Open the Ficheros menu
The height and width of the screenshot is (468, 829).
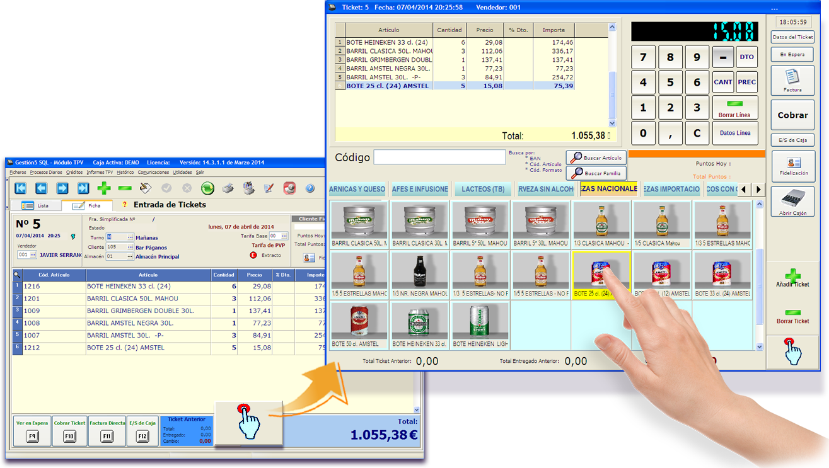18,172
